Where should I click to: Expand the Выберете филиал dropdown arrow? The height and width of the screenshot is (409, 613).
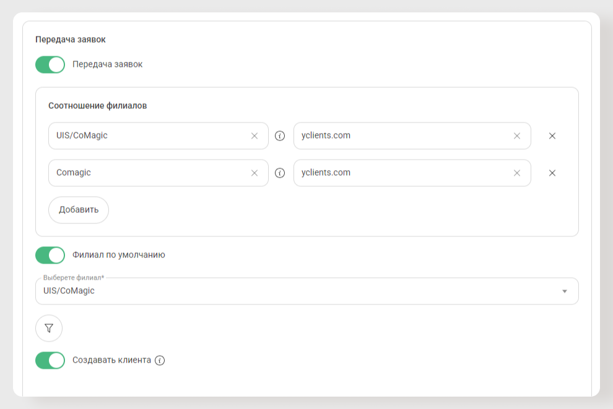565,291
